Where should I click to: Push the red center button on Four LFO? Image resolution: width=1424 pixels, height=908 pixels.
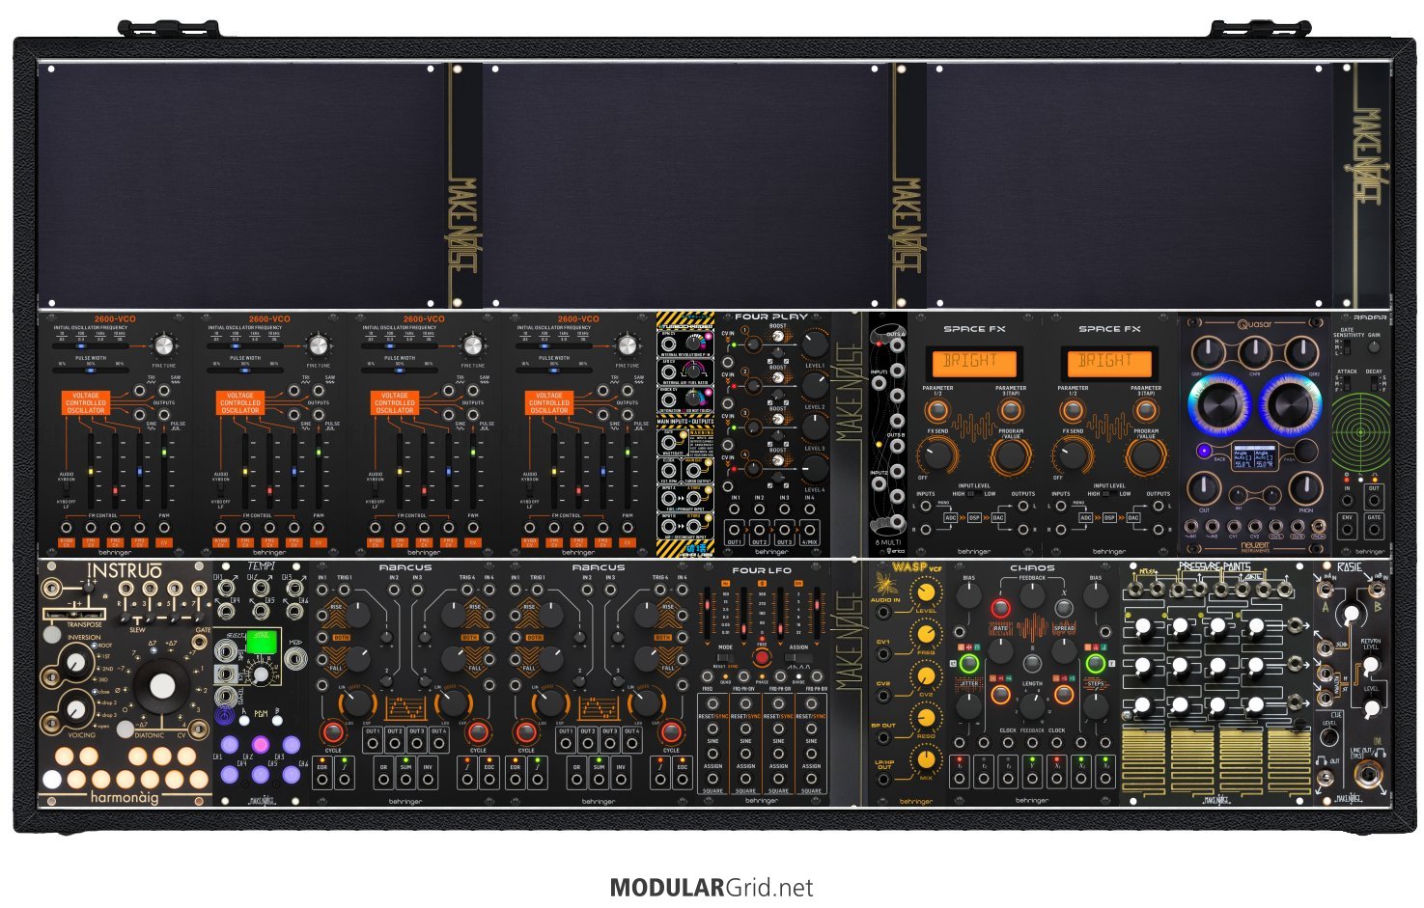[762, 657]
